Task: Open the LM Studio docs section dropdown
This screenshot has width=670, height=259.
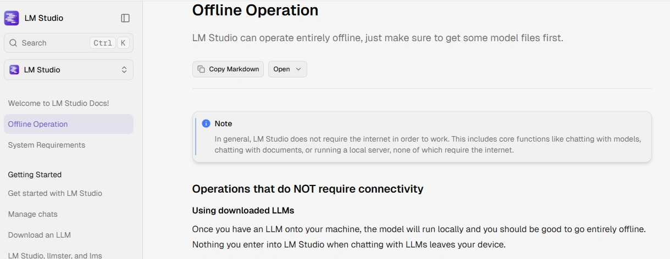Action: click(69, 70)
